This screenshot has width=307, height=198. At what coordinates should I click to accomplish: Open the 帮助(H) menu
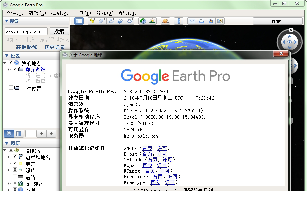(x=128, y=13)
